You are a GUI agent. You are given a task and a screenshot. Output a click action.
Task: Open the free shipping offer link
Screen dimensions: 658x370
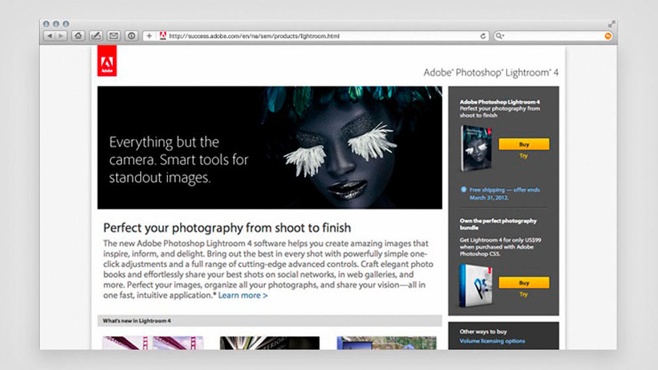[x=505, y=194]
